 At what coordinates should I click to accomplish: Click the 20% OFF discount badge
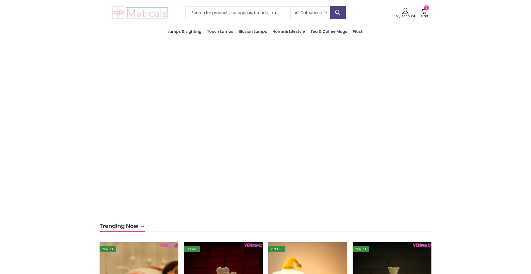[x=108, y=249]
